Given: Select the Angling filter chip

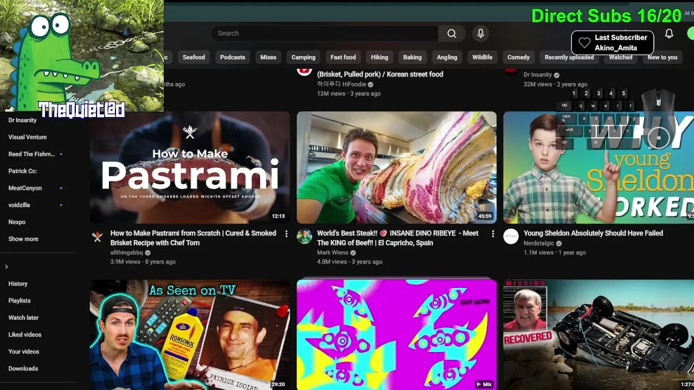Looking at the screenshot, I should tap(447, 57).
